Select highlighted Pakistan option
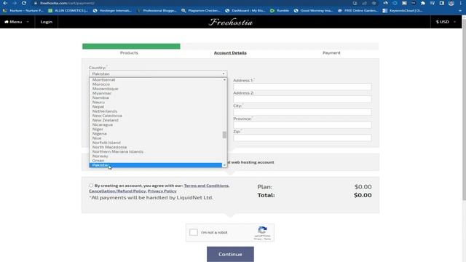The image size is (466, 262). click(x=156, y=165)
